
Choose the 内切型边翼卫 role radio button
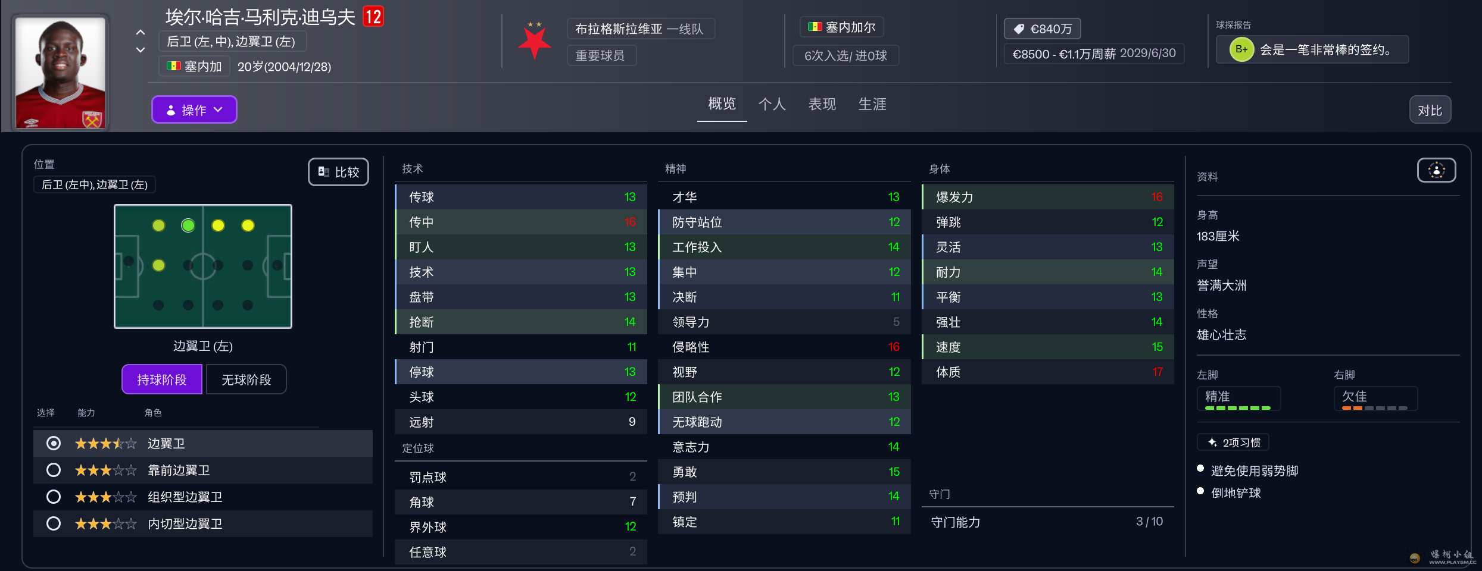pyautogui.click(x=54, y=523)
